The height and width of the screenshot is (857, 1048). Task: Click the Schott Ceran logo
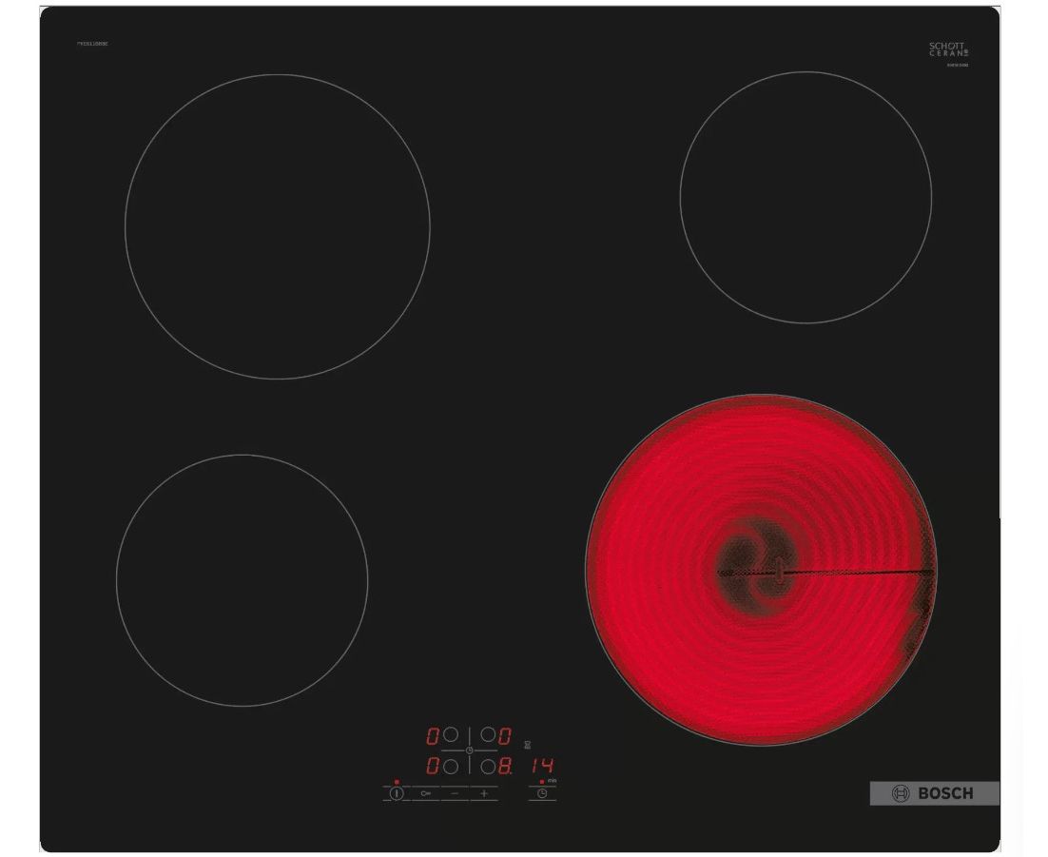[x=947, y=49]
